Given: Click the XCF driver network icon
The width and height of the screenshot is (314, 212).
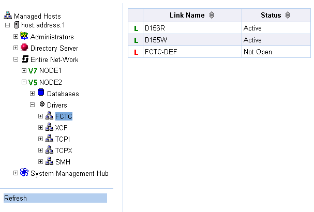Looking at the screenshot, I should click(x=49, y=128).
